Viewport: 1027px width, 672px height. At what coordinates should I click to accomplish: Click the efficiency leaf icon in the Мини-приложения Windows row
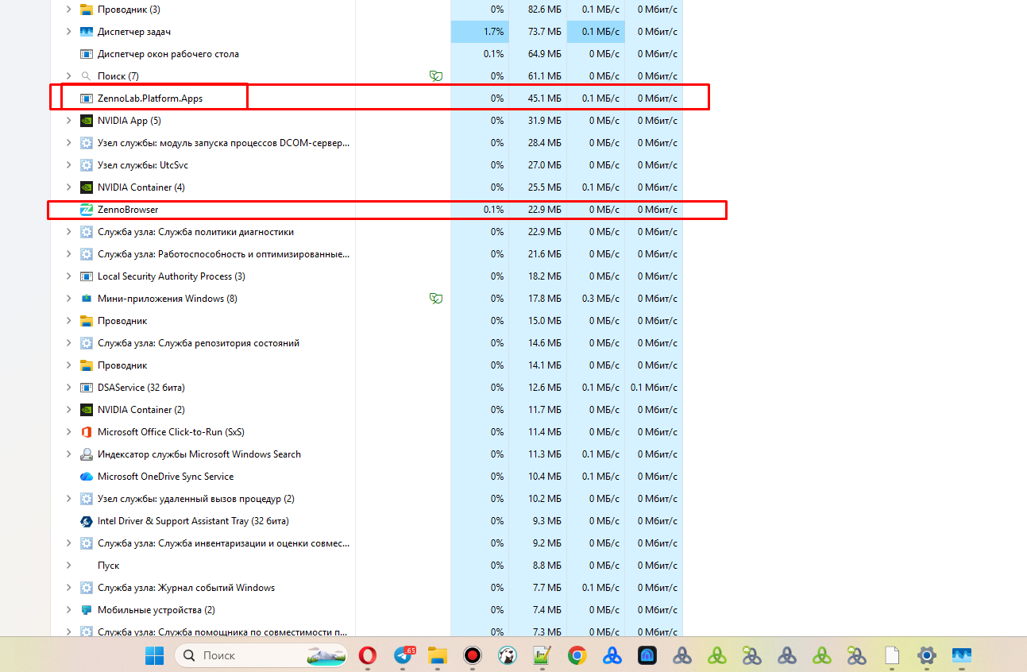pos(435,299)
